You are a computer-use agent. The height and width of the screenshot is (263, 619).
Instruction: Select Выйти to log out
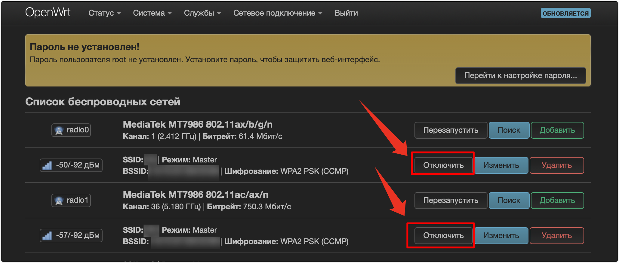346,13
